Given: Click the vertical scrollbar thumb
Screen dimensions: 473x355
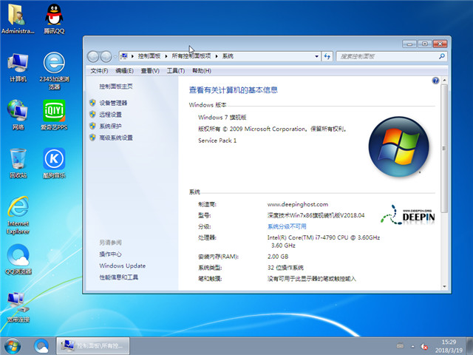Looking at the screenshot, I should (x=444, y=148).
